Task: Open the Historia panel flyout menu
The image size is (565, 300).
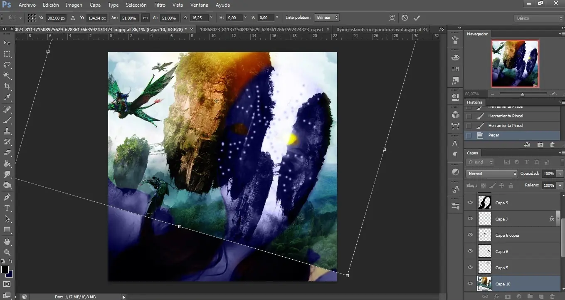Action: [562, 102]
